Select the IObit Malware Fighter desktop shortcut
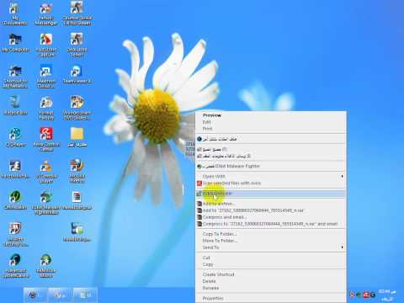Image resolution: width=404 pixels, height=303 pixels. 45,203
